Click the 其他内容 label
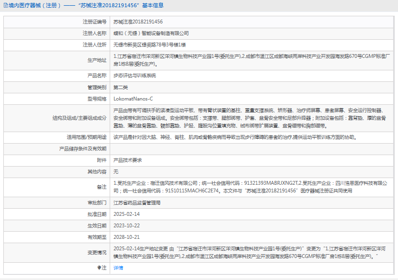Screen dimensions: 398x280 point(97,172)
